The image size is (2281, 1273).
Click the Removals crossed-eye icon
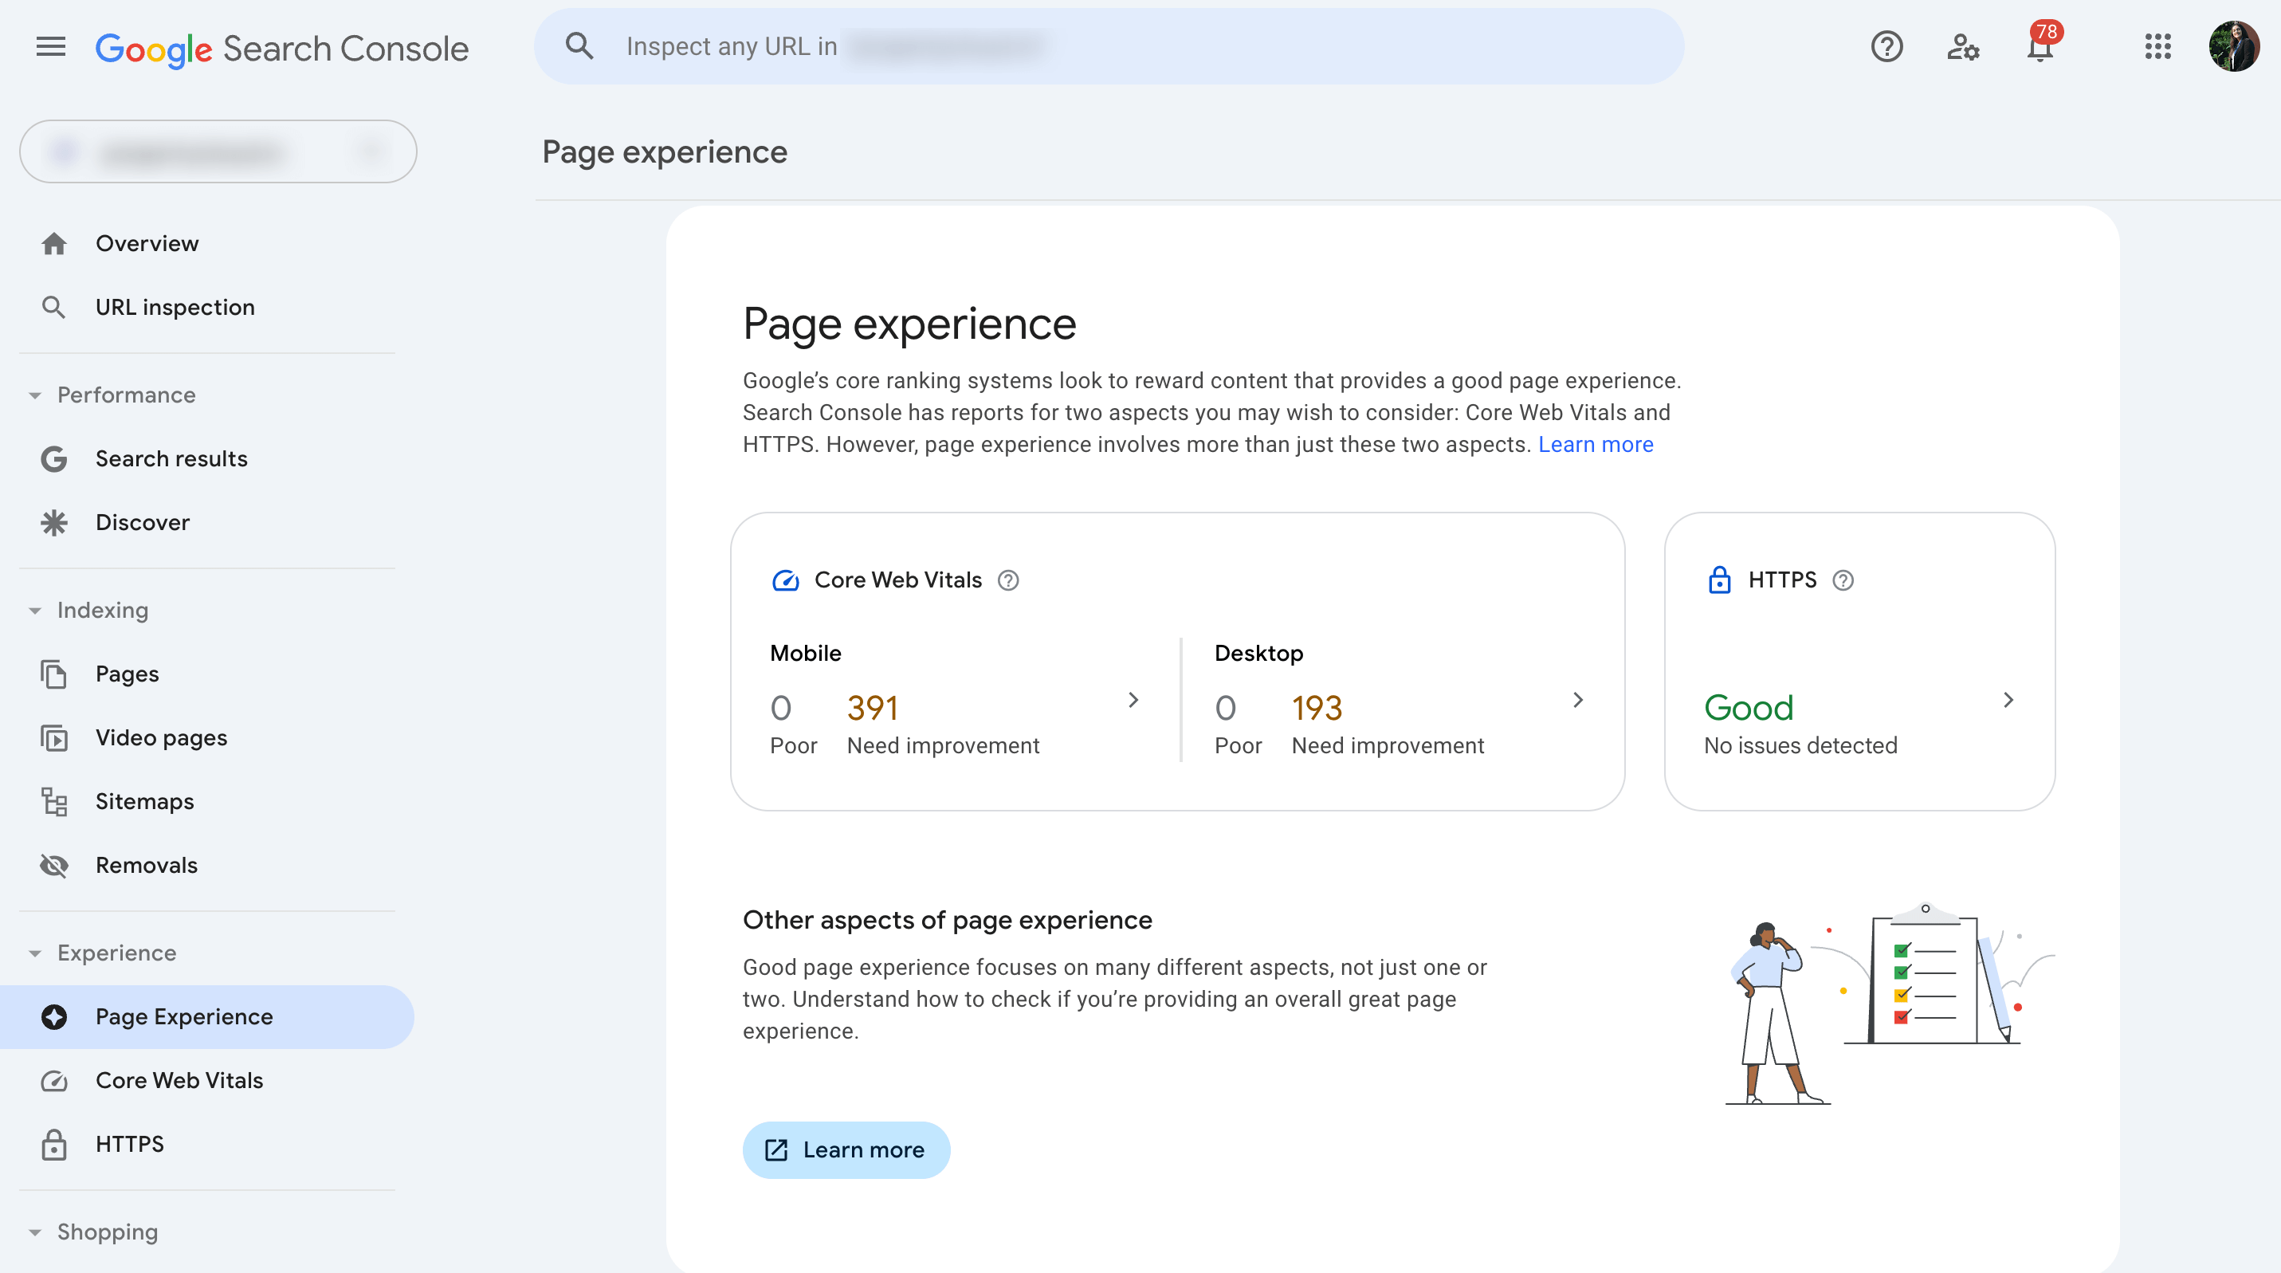pyautogui.click(x=54, y=866)
